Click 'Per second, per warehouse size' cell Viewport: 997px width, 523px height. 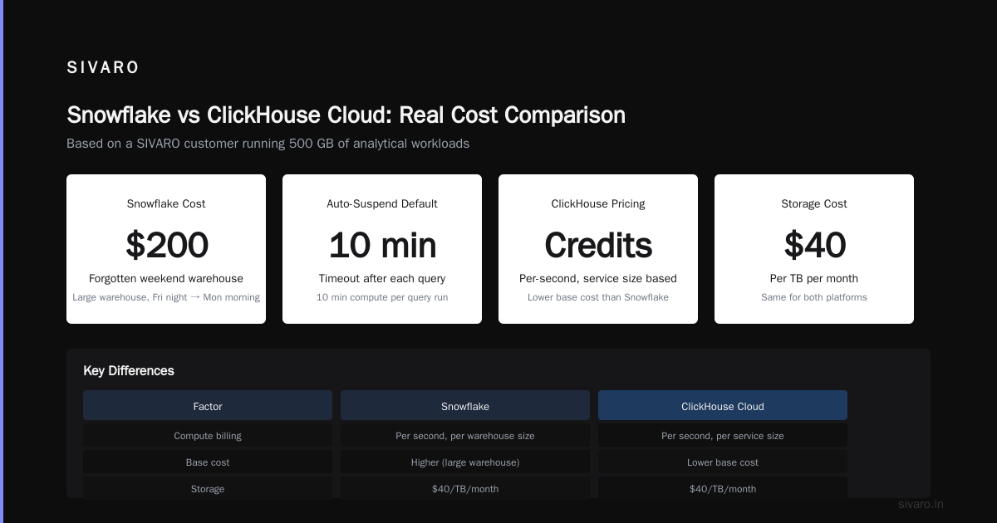(x=465, y=436)
